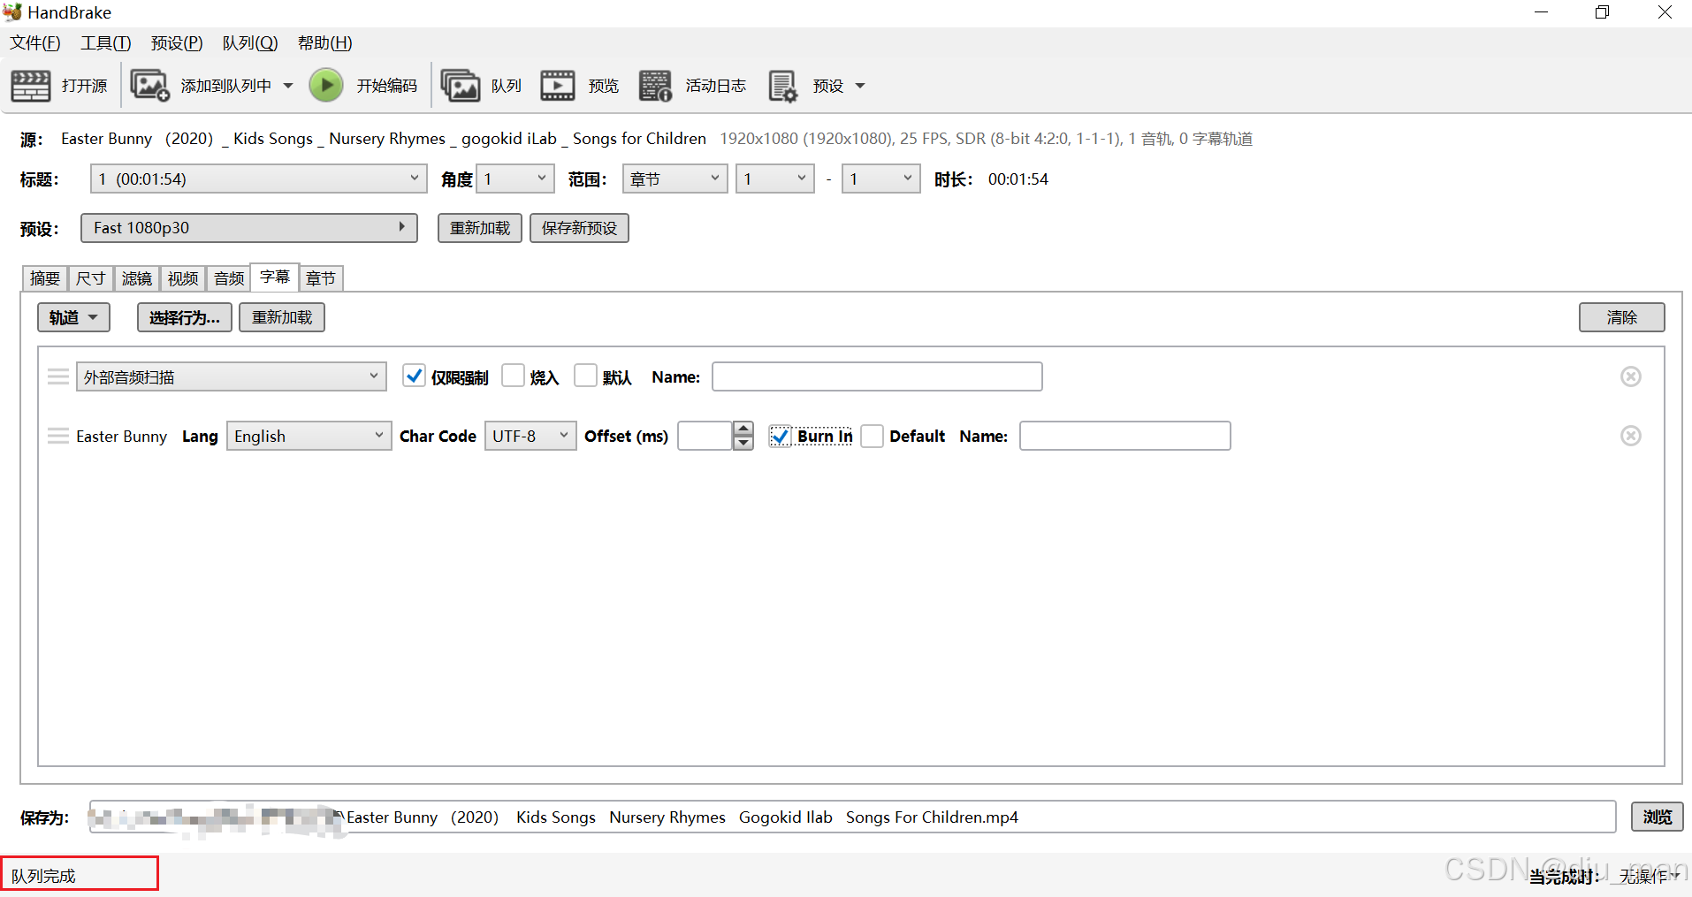Remove the foreign audio scan subtitle row
1692x897 pixels.
coord(1631,376)
